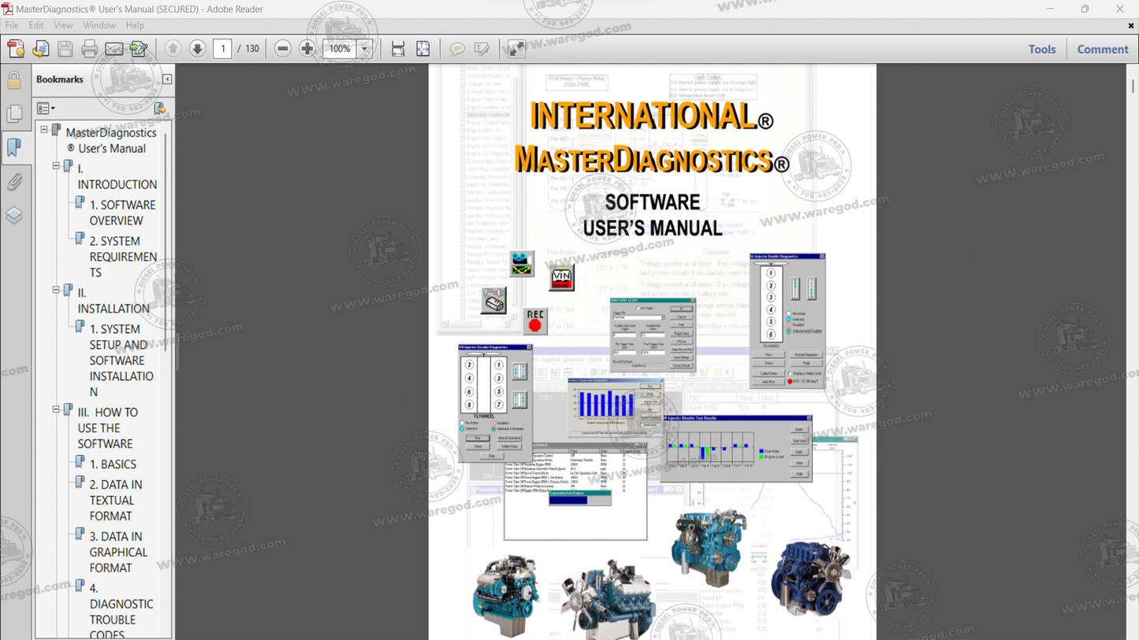Switch to the Comment tab
This screenshot has height=640, width=1139.
pyautogui.click(x=1102, y=48)
